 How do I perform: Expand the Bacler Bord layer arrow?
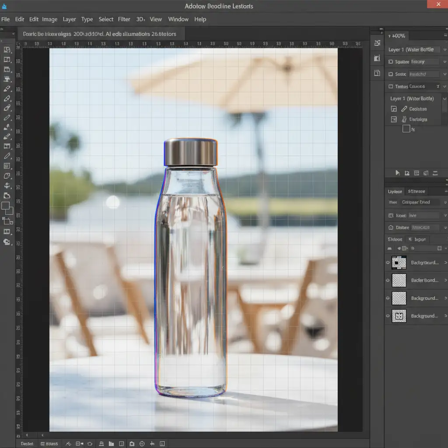(x=445, y=280)
